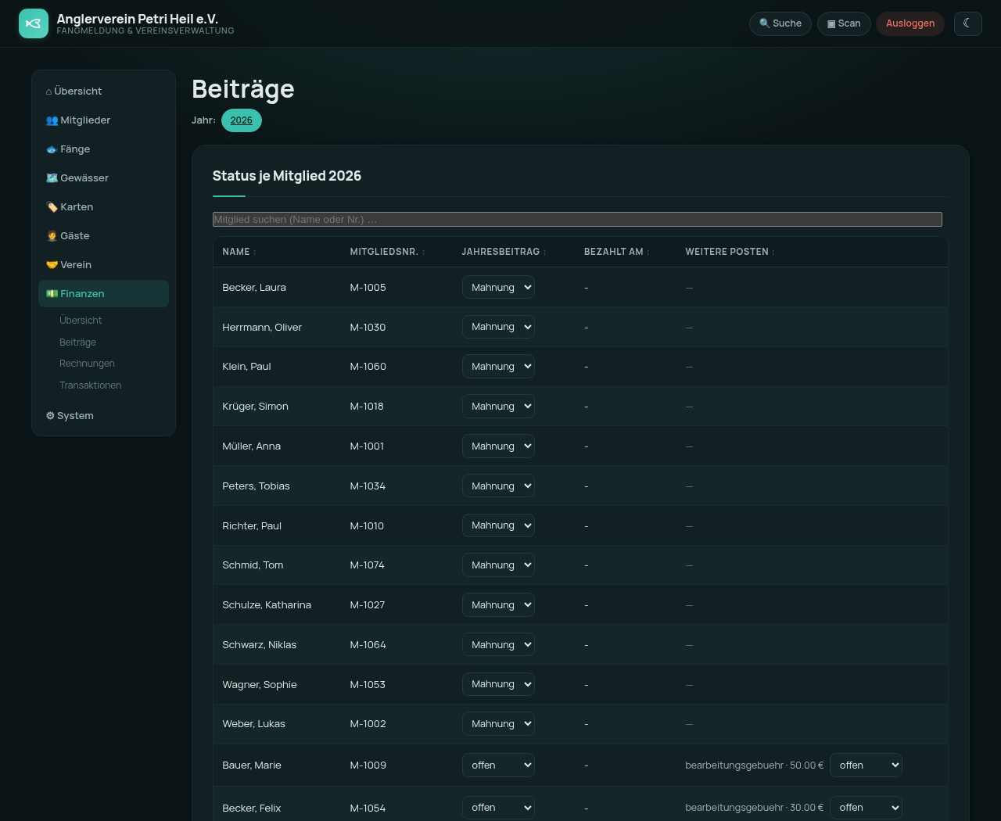
Task: Toggle dark mode moon icon
Action: [967, 23]
